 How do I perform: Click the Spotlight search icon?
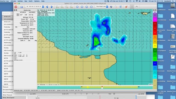(x=173, y=1)
